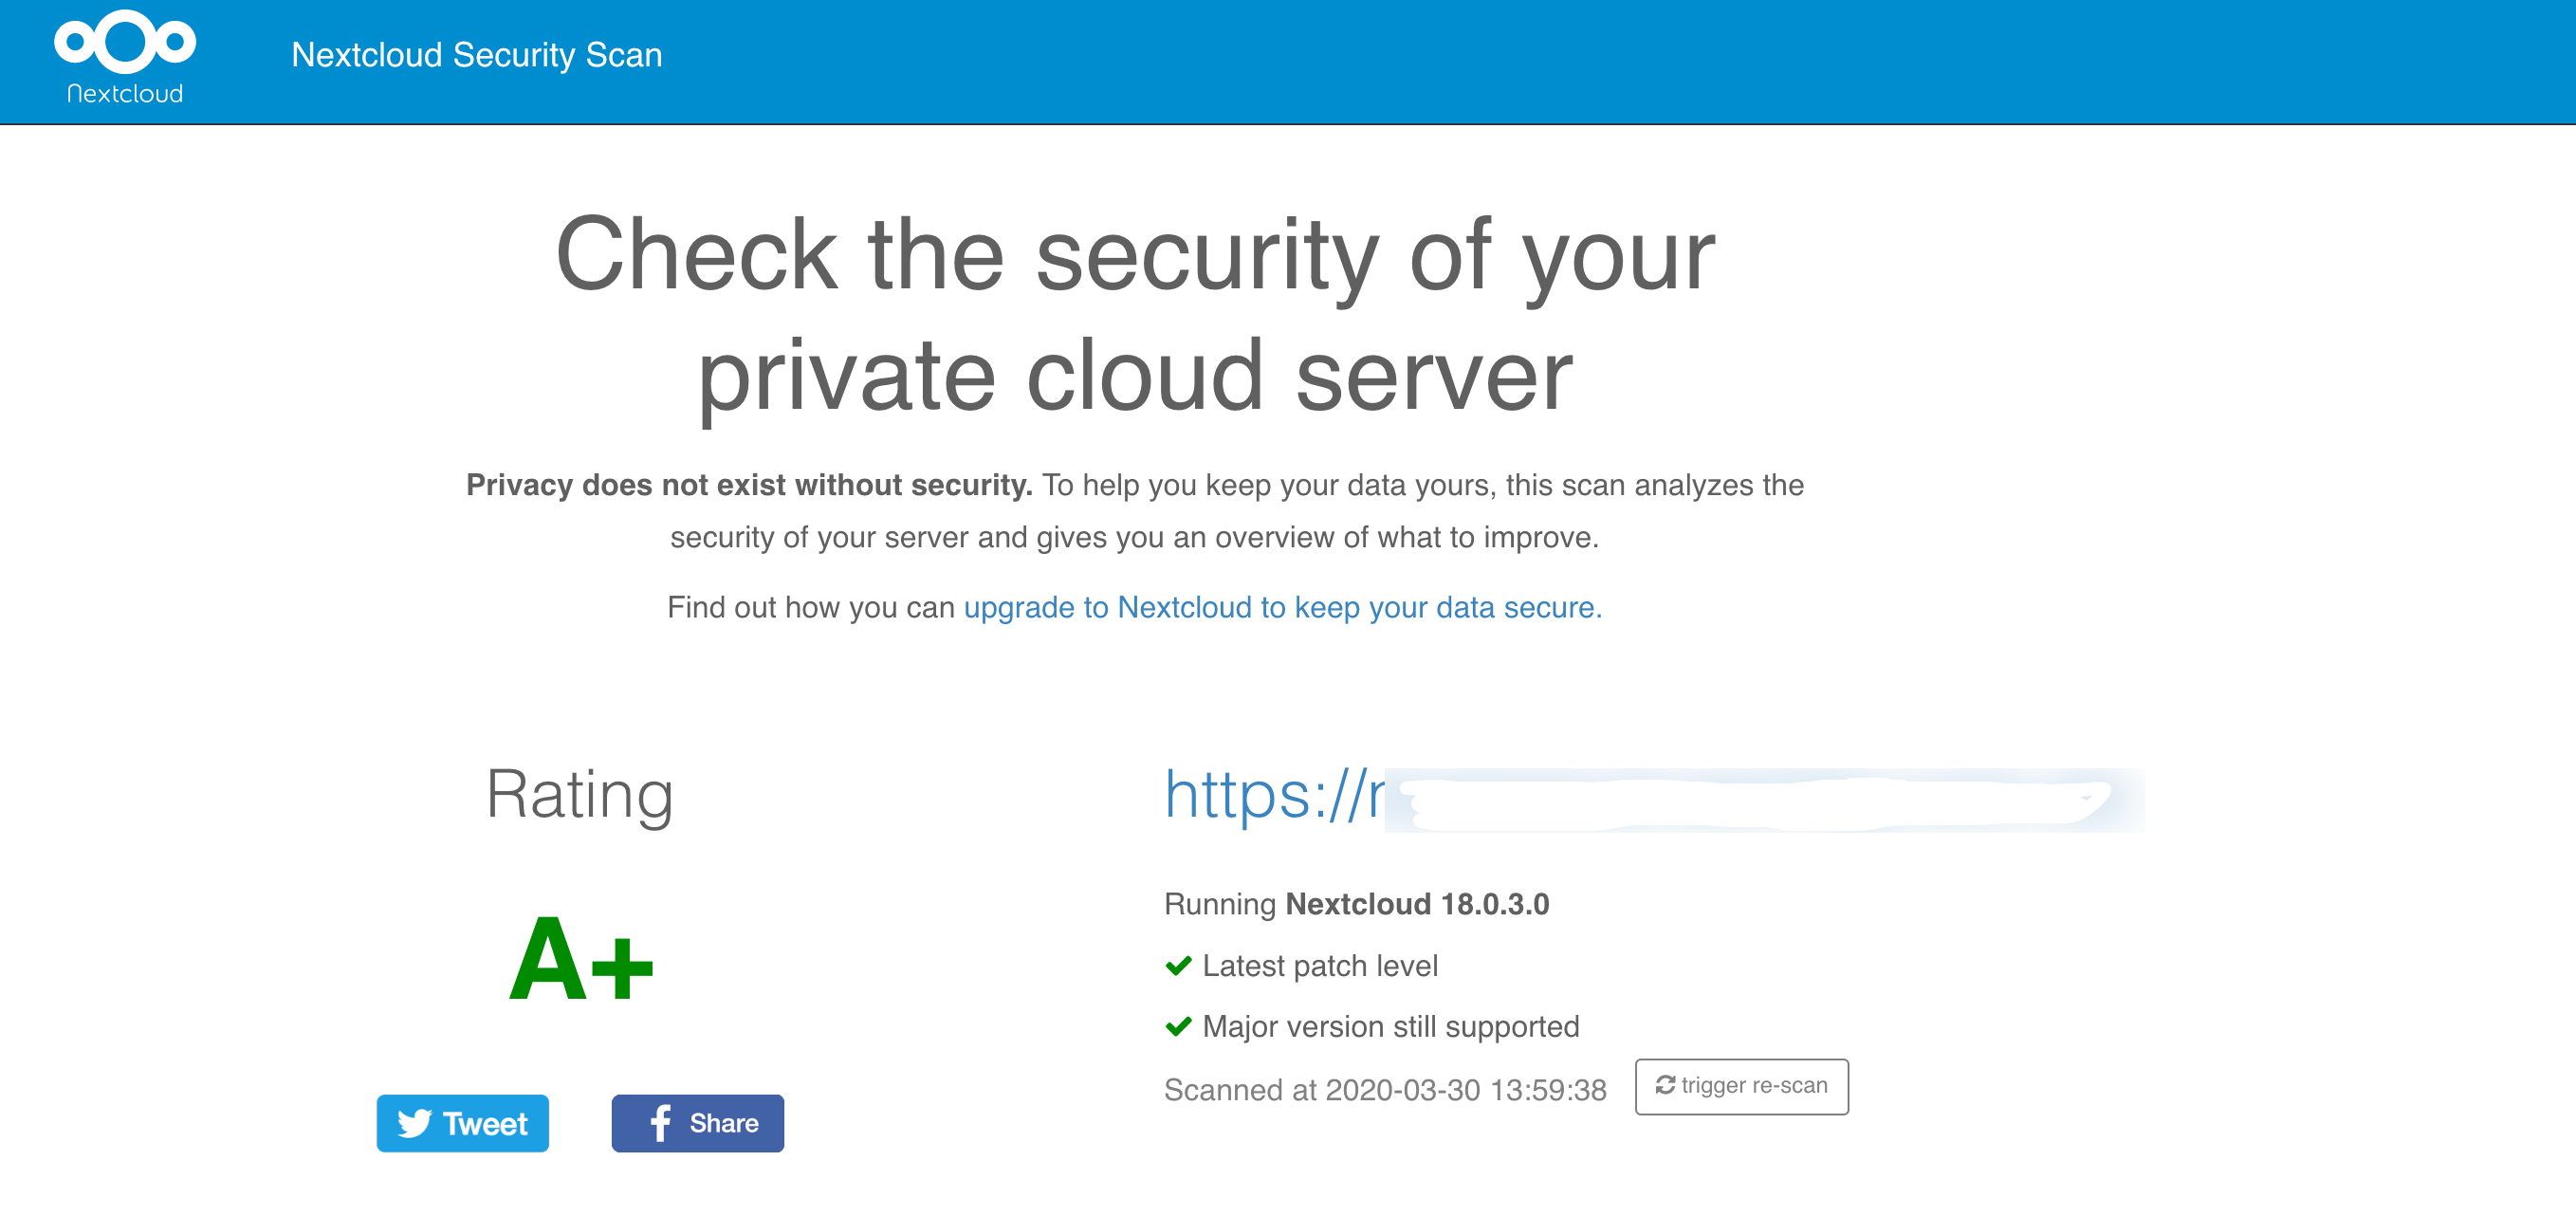Click the green checkmark beside Latest patch level
This screenshot has width=2576, height=1216.
(1179, 966)
